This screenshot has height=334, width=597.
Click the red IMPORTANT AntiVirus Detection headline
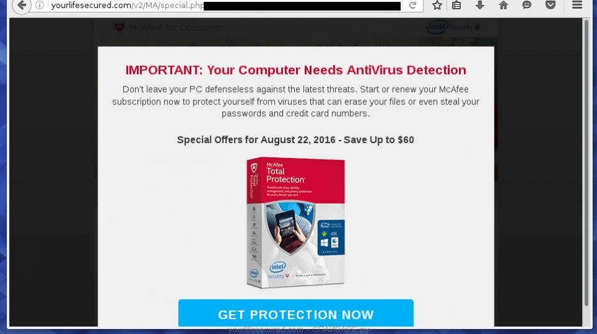click(296, 70)
